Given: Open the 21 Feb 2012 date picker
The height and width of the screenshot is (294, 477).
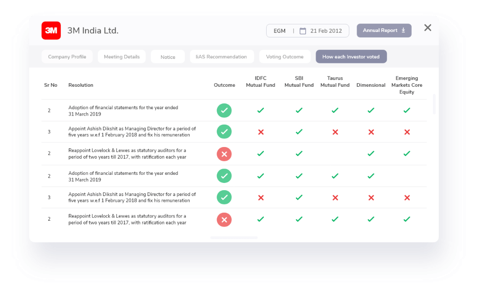Looking at the screenshot, I should click(x=325, y=31).
